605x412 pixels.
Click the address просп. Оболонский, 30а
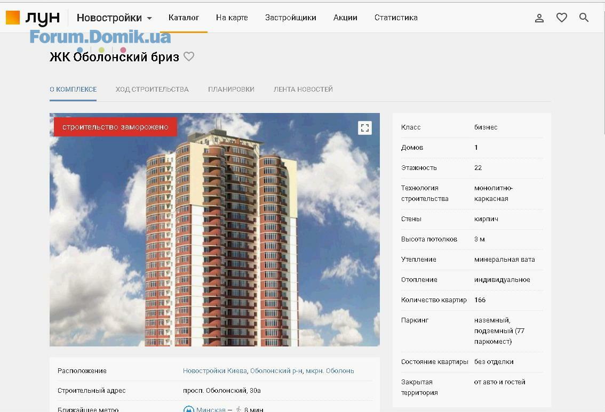(x=221, y=391)
